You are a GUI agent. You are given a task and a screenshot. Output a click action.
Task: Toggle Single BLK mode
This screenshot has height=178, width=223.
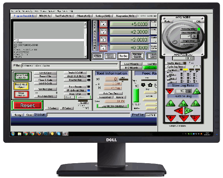[x=75, y=76]
